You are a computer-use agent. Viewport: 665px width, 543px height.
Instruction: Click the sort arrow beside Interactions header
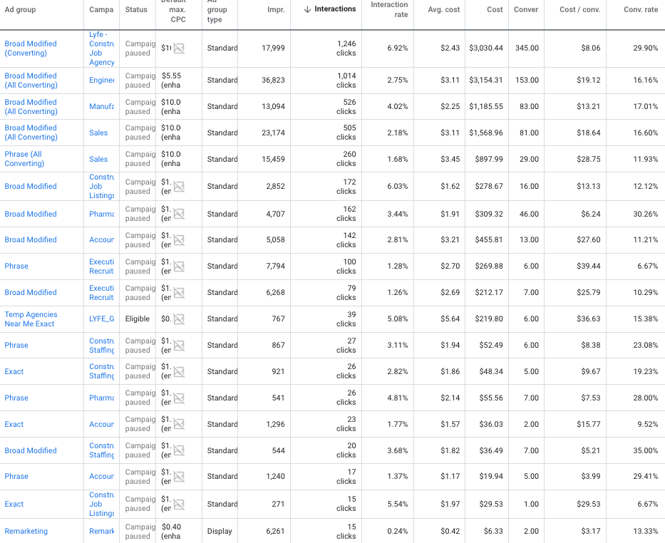tap(307, 9)
